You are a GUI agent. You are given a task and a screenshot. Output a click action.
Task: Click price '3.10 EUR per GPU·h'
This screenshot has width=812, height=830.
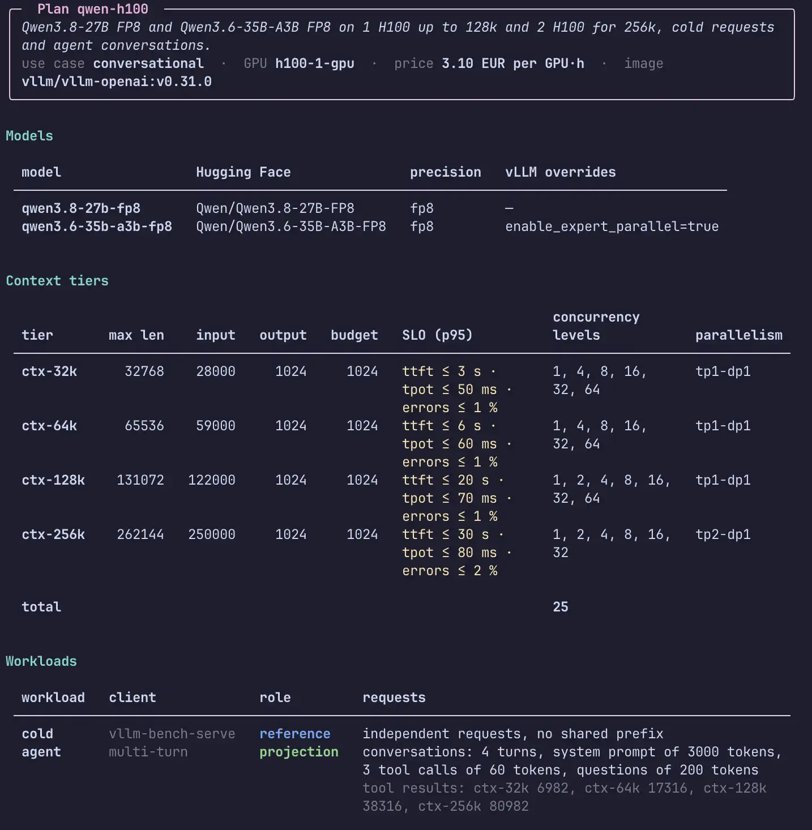pyautogui.click(x=513, y=63)
